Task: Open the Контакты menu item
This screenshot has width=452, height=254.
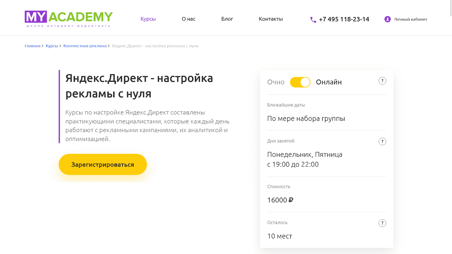Action: pos(271,19)
